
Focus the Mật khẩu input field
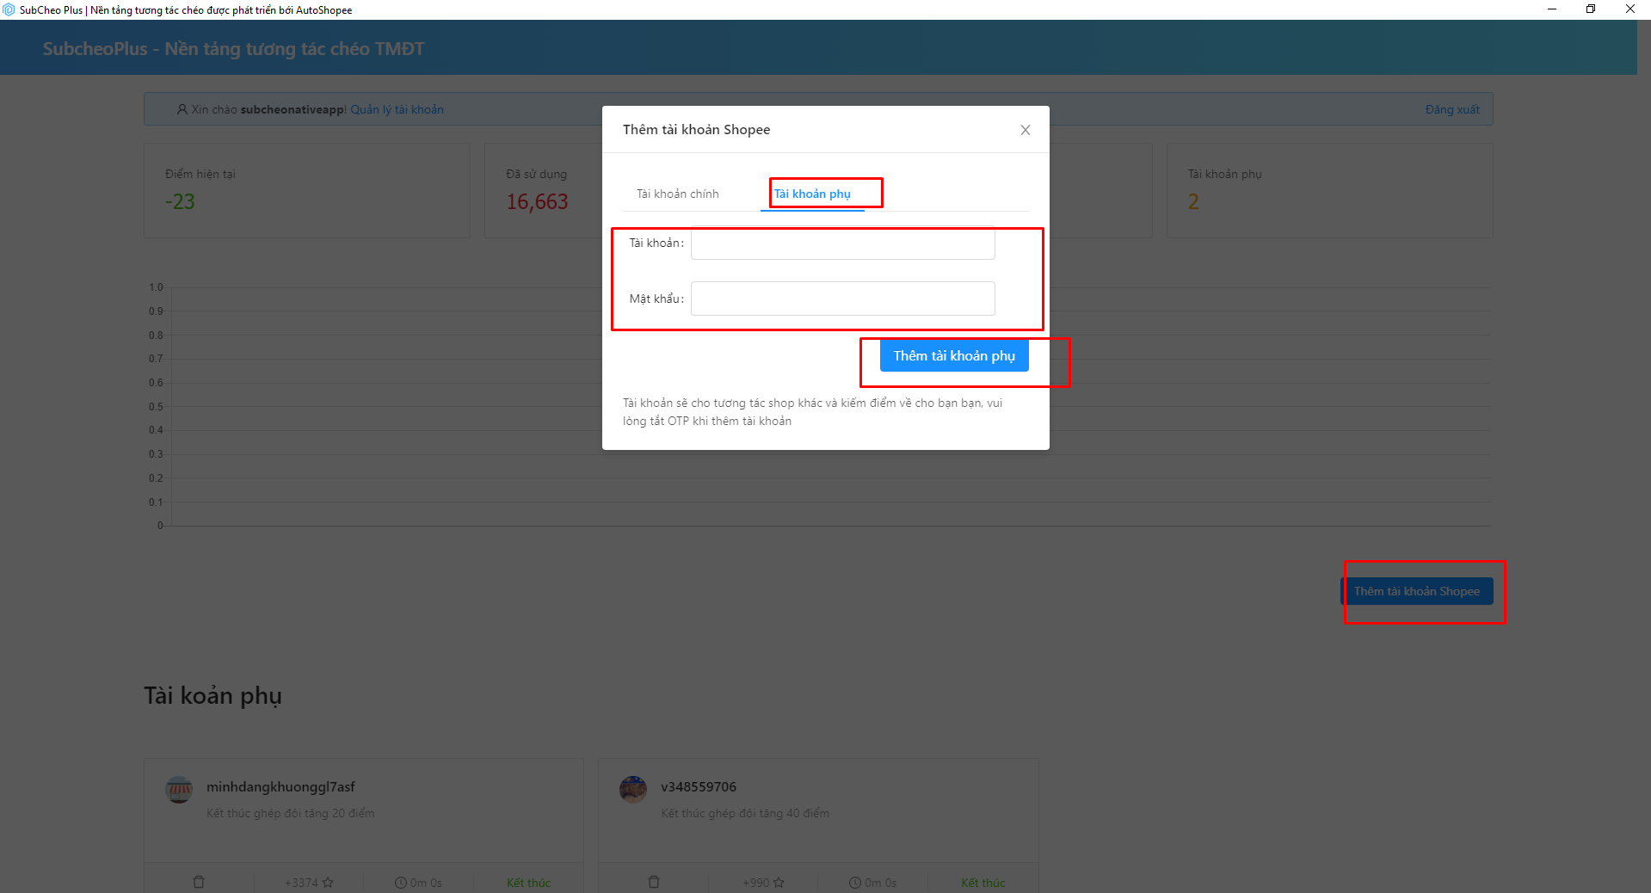click(842, 299)
